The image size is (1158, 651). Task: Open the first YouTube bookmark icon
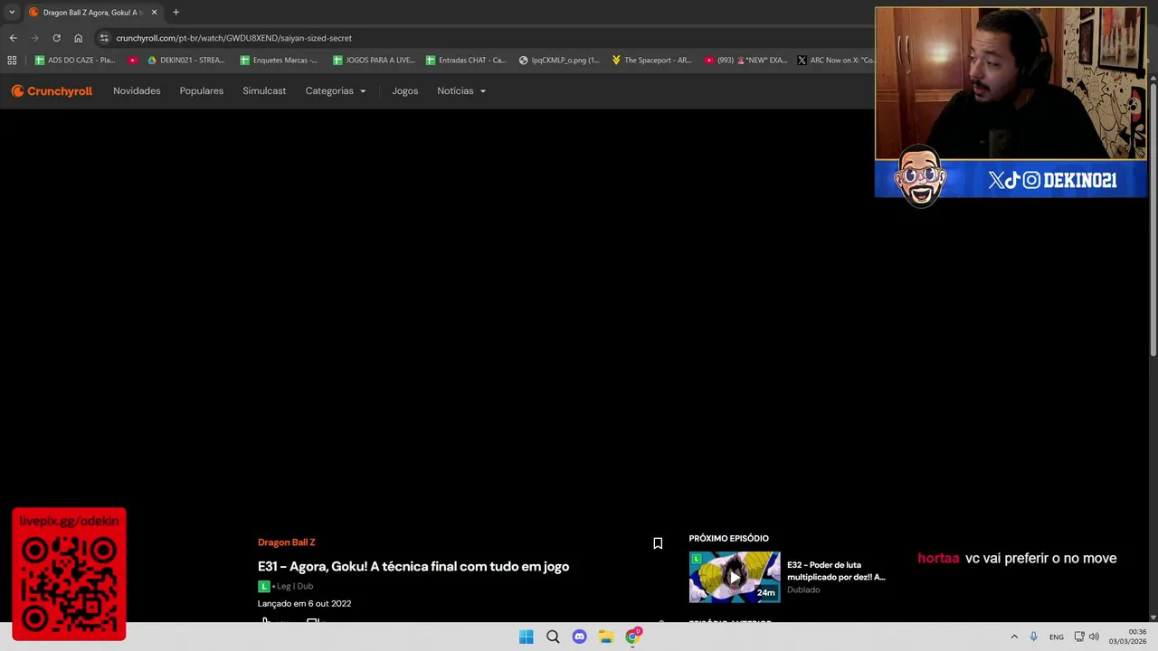point(133,60)
